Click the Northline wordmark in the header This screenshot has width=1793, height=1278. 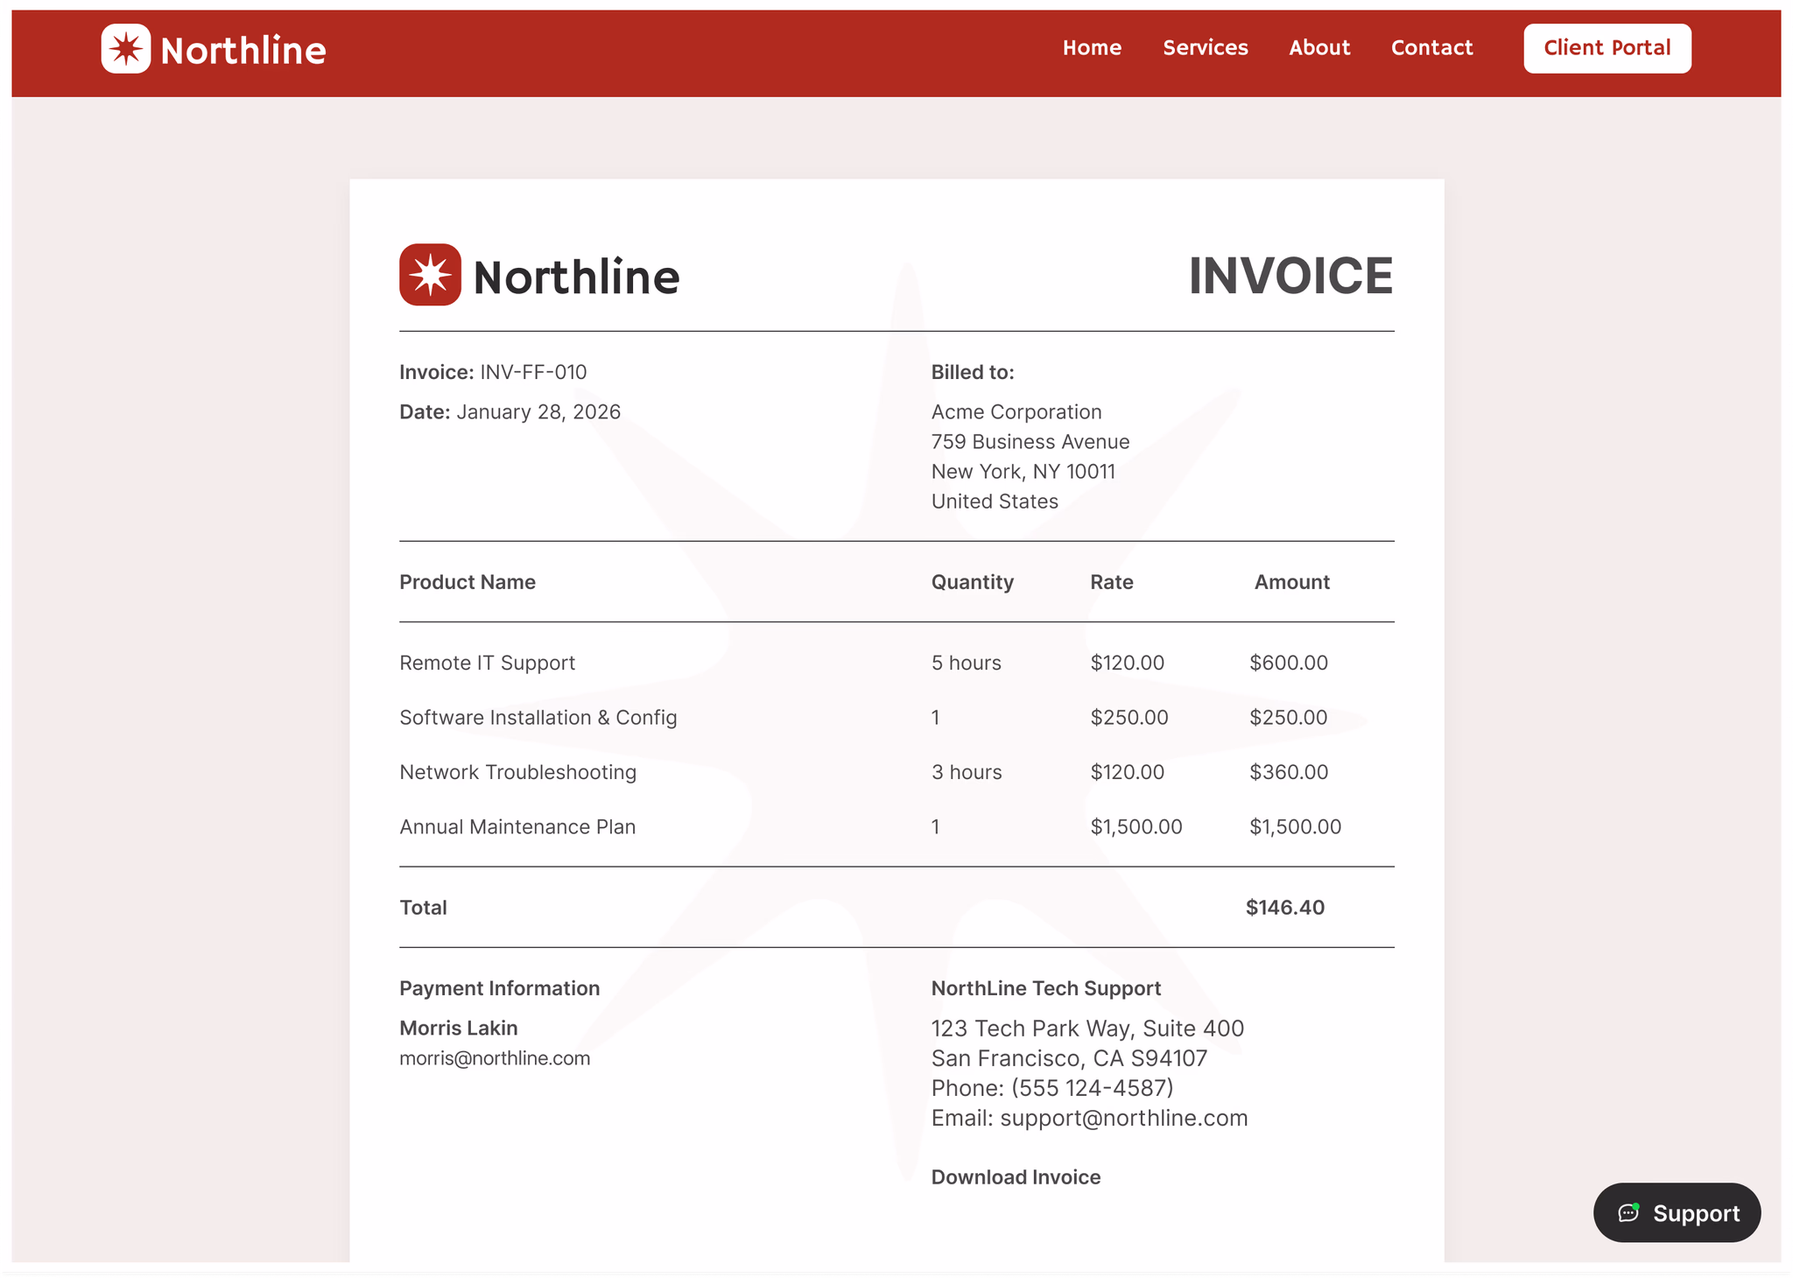pyautogui.click(x=243, y=51)
